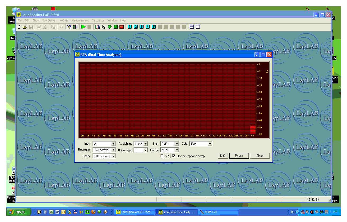Viewport: 347px width, 222px height.
Task: Click the Pause button
Action: pyautogui.click(x=239, y=156)
